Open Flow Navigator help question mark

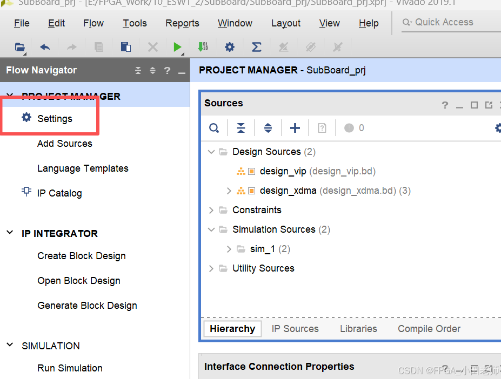167,70
